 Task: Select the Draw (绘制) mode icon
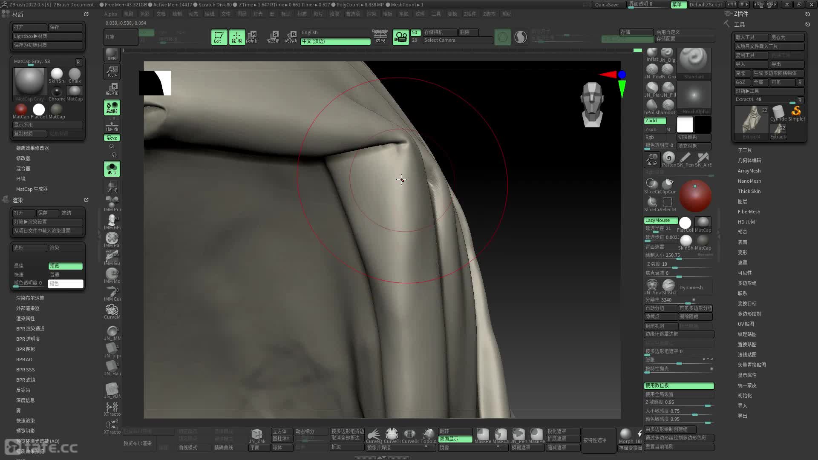pyautogui.click(x=237, y=37)
